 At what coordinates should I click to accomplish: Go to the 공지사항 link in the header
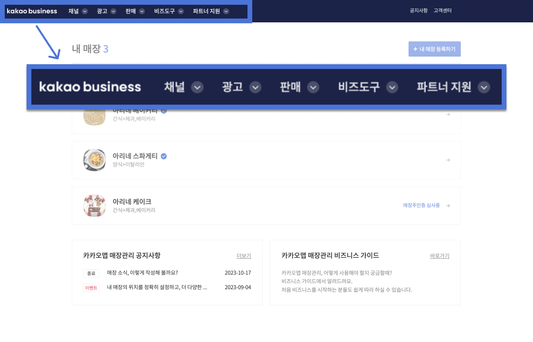tap(419, 10)
